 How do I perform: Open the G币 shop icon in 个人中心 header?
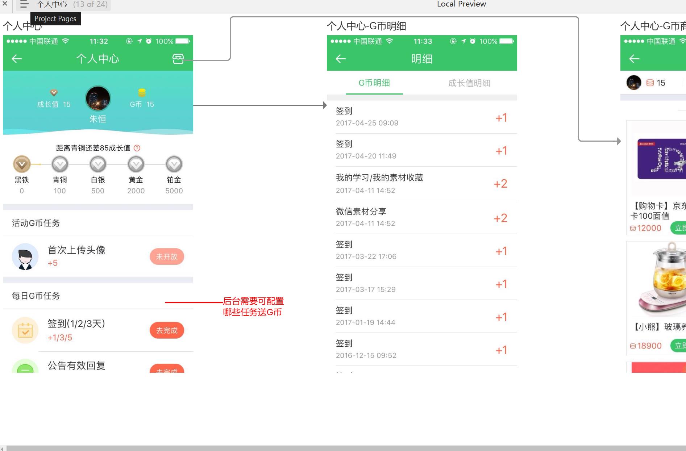point(178,59)
